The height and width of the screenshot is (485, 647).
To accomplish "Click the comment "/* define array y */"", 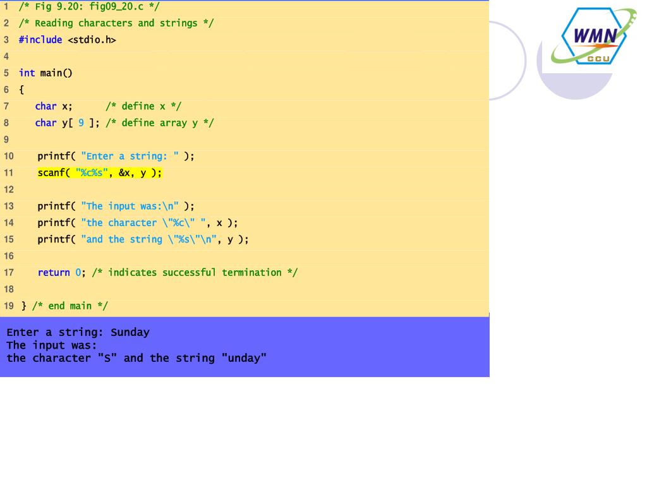I will 159,123.
